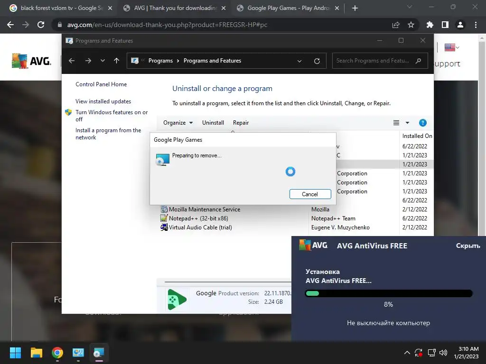The height and width of the screenshot is (364, 486).
Task: Open File Explorer from the taskbar
Action: (36, 353)
